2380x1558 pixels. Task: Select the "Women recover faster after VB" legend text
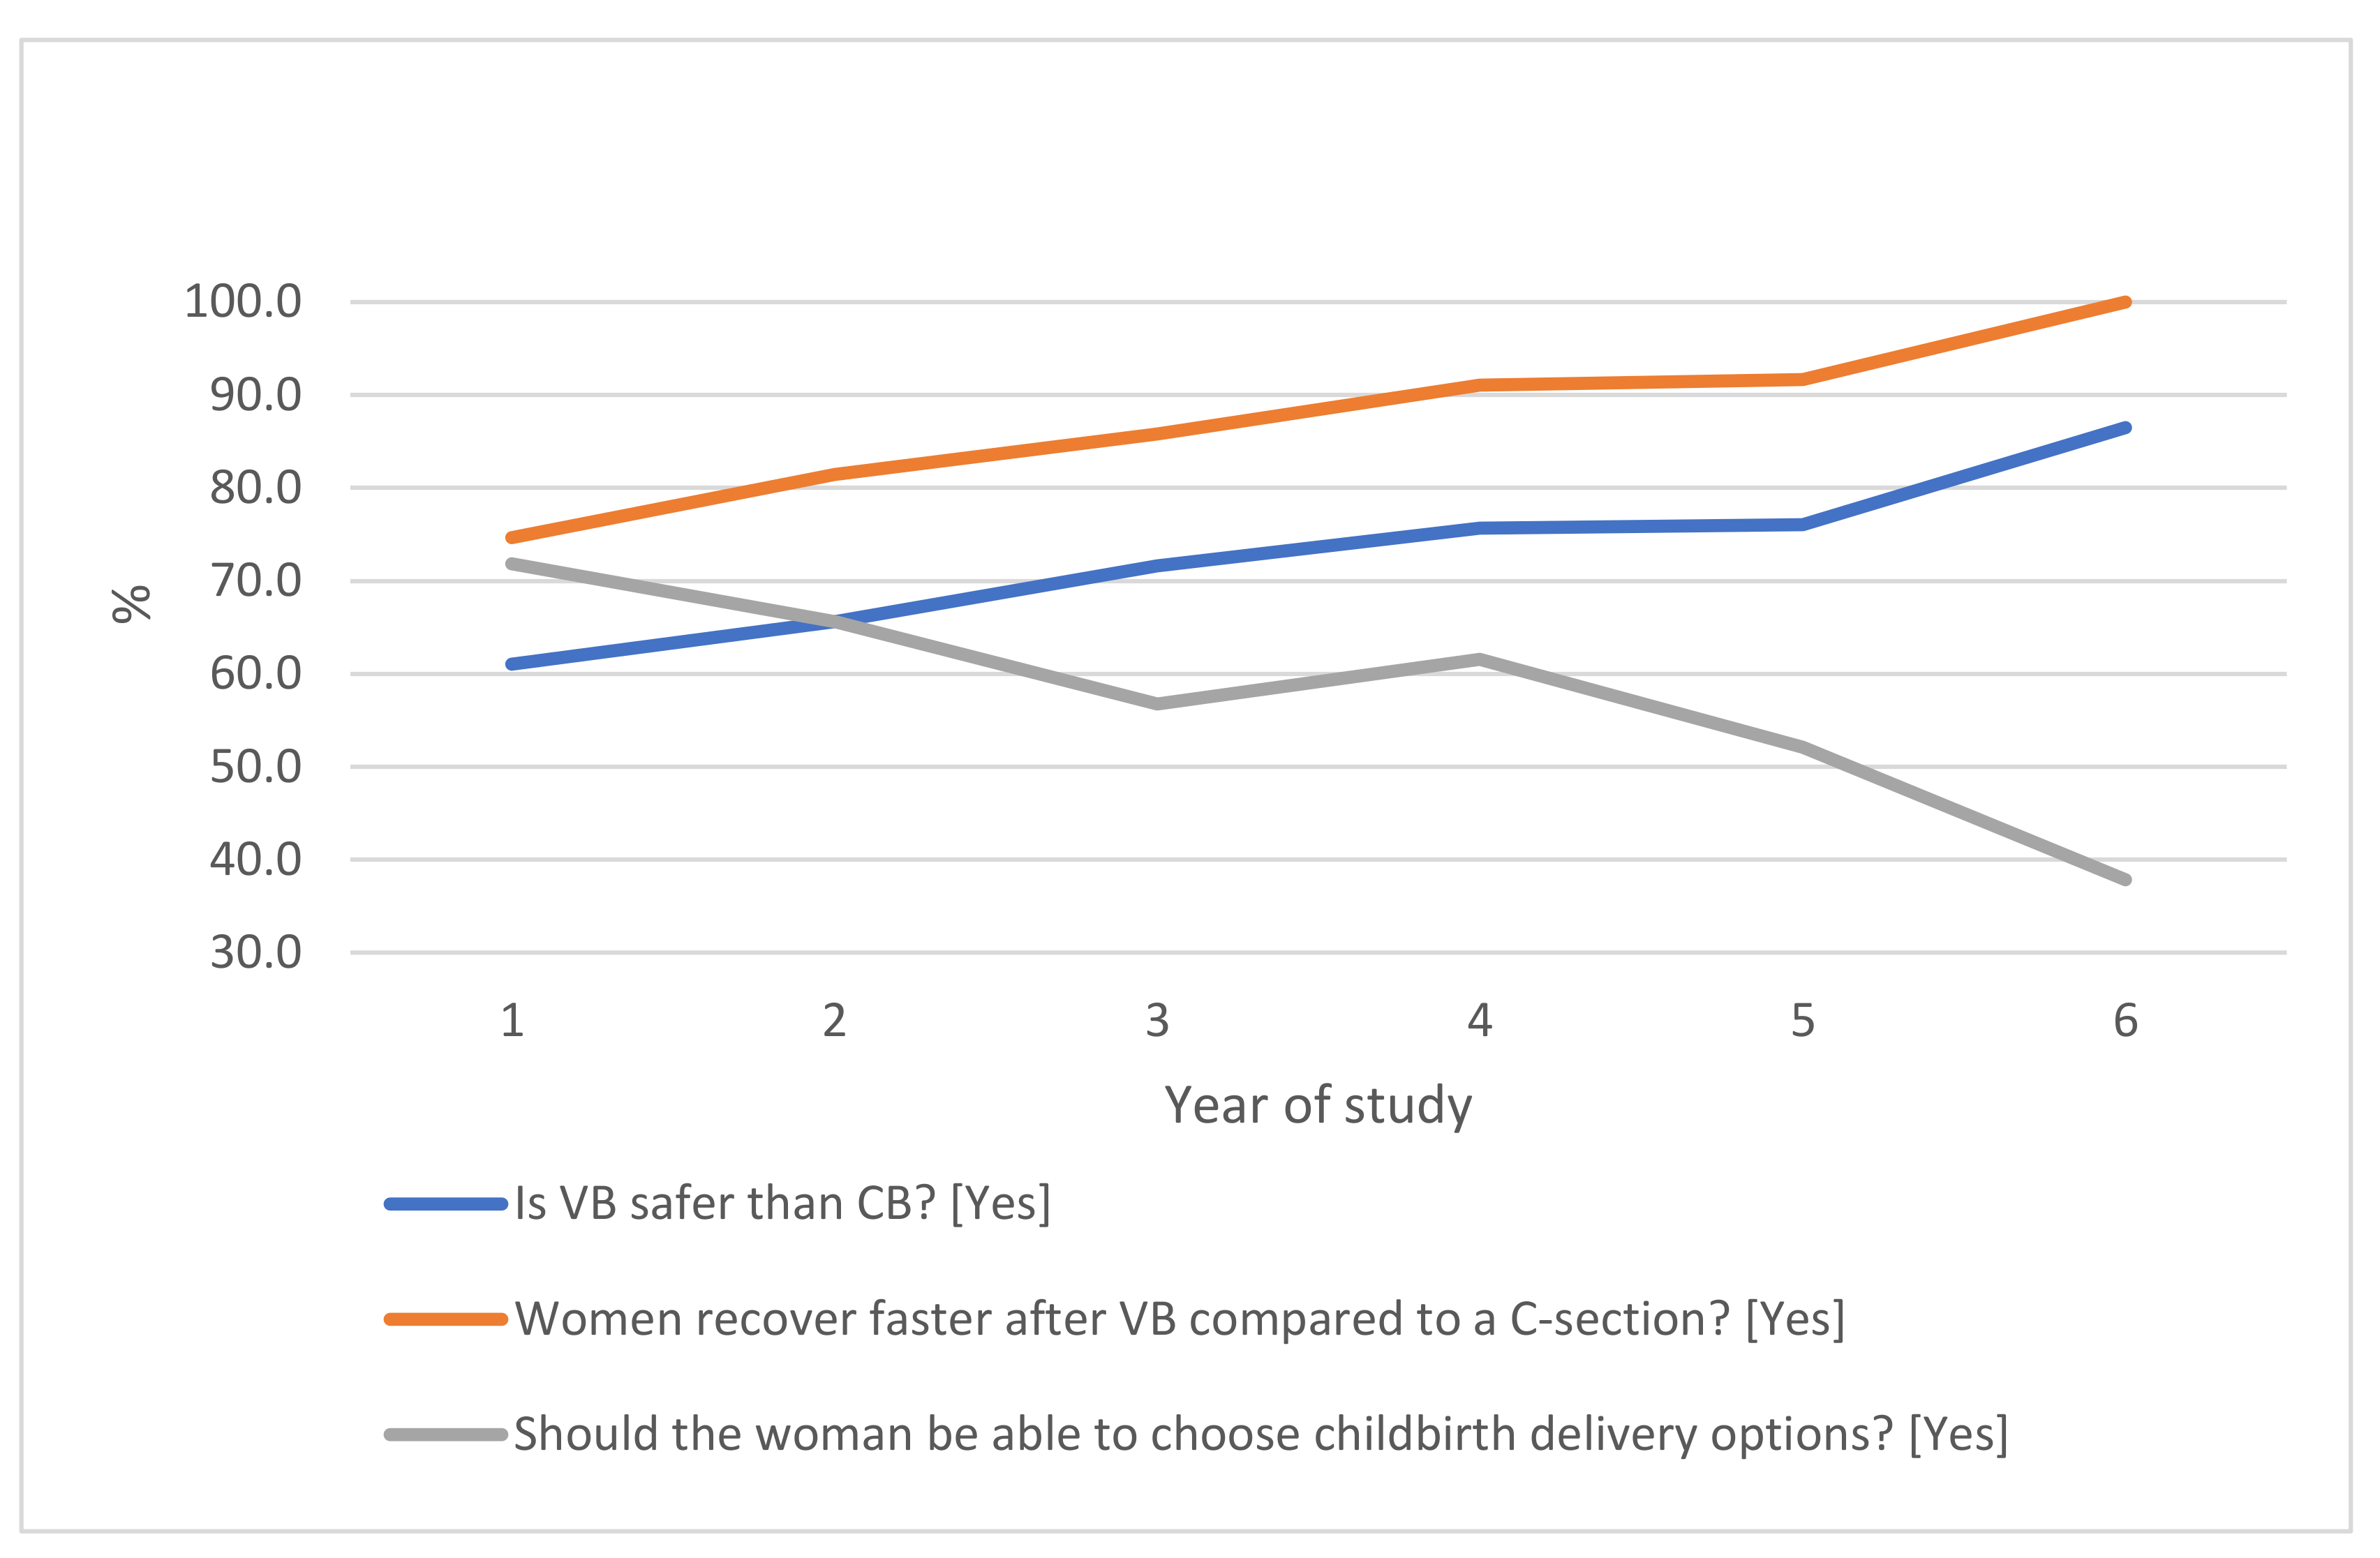(1179, 1319)
